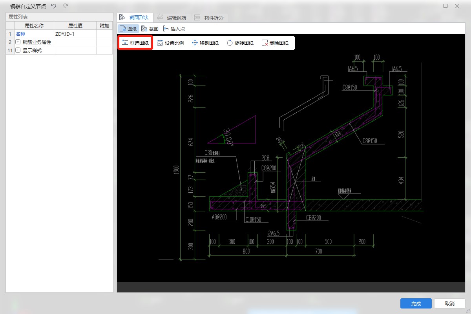Click the redo arrow in title bar
The image size is (471, 314).
click(66, 6)
